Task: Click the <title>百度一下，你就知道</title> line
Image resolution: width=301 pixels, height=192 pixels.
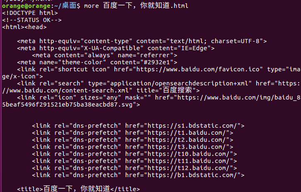Action: coord(78,189)
